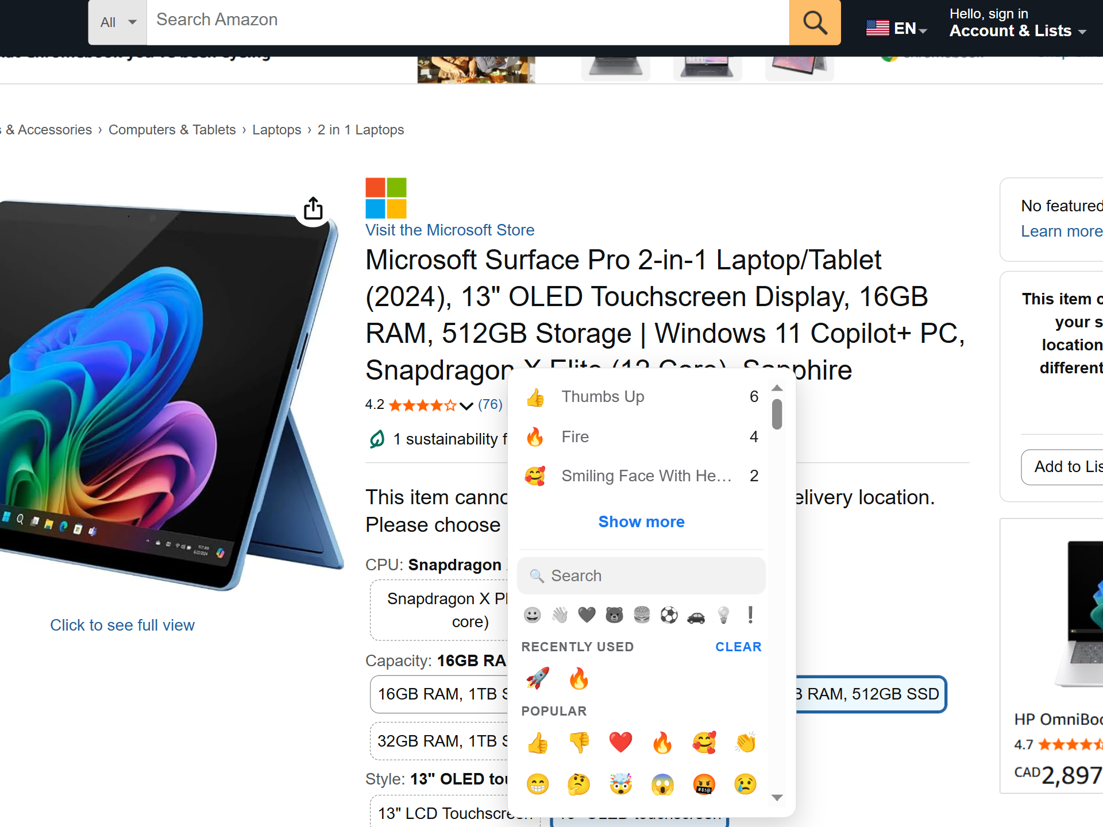
Task: Expand the star rating breakdown chevron
Action: pyautogui.click(x=466, y=406)
